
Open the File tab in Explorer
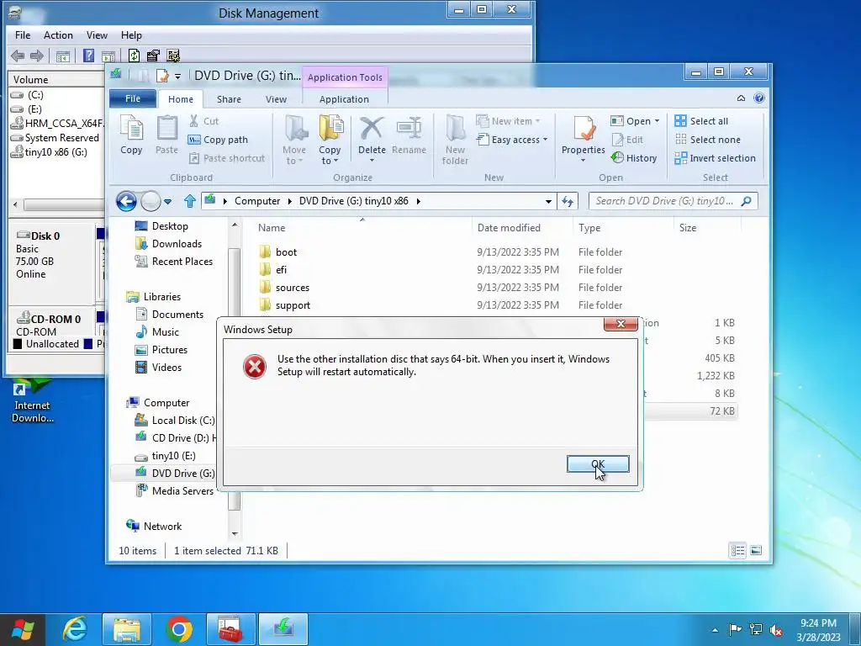[x=133, y=98]
